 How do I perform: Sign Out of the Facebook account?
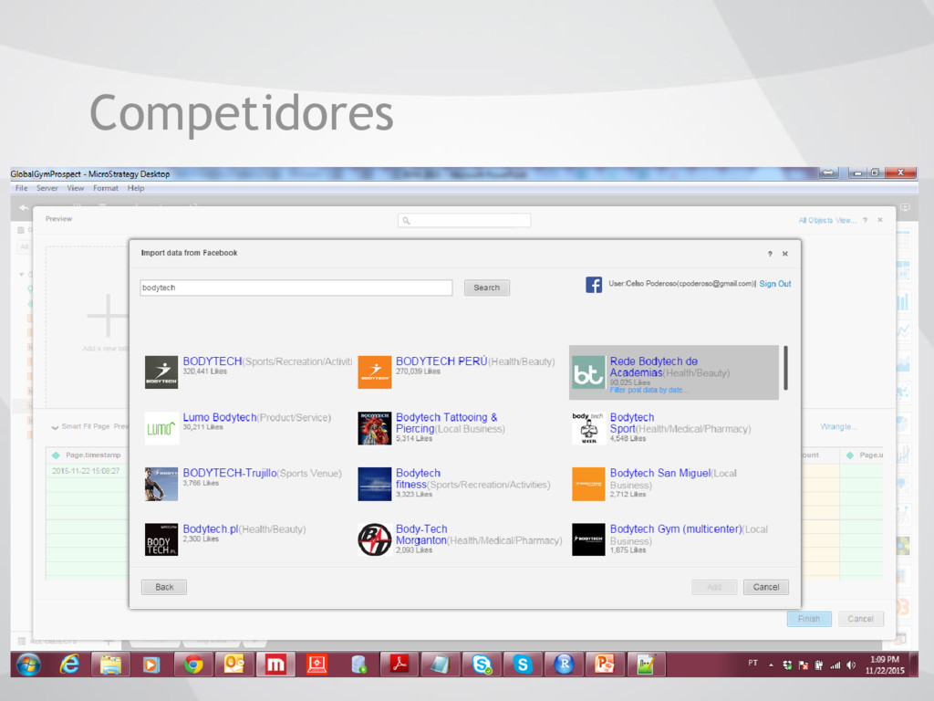(775, 284)
